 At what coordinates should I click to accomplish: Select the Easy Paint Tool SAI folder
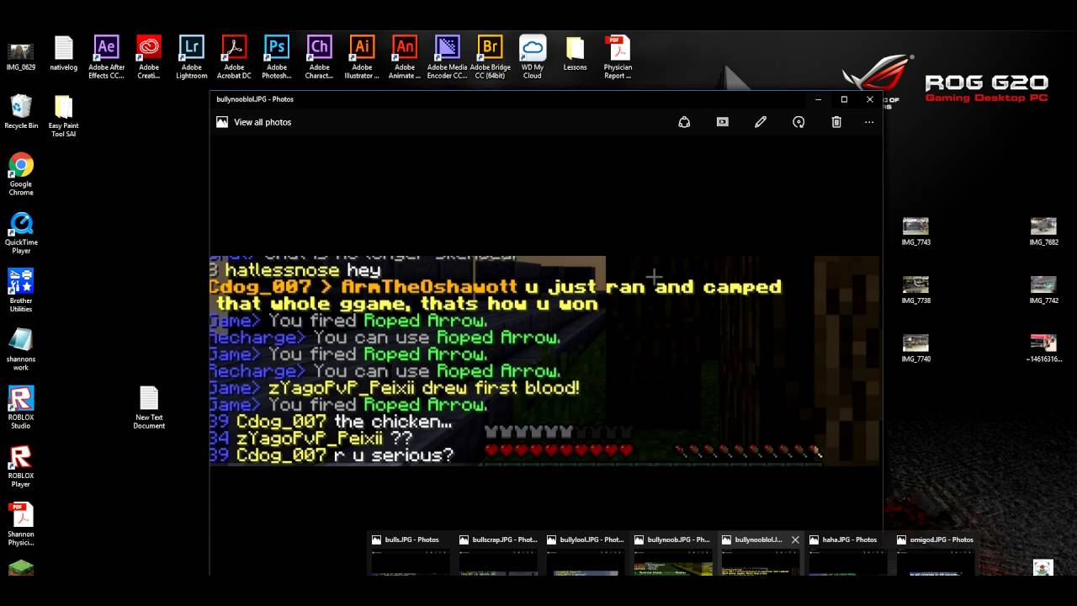[64, 116]
